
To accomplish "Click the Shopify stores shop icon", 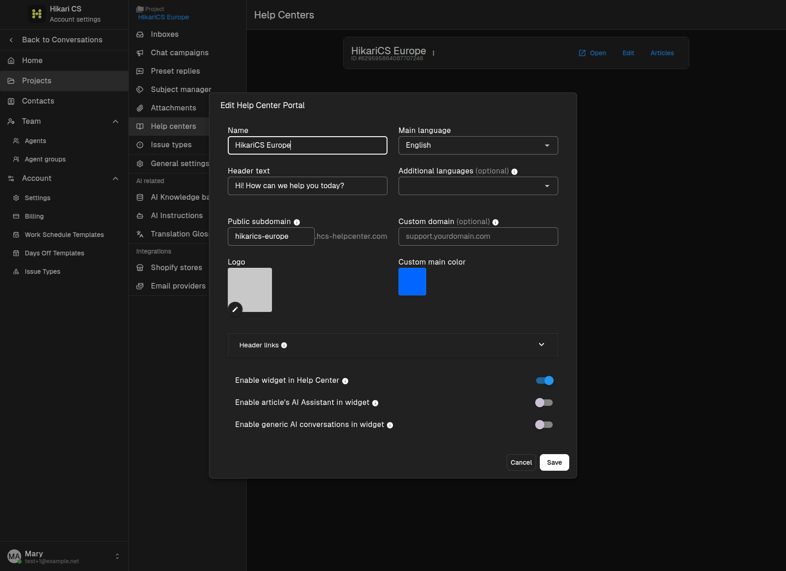I will (140, 268).
